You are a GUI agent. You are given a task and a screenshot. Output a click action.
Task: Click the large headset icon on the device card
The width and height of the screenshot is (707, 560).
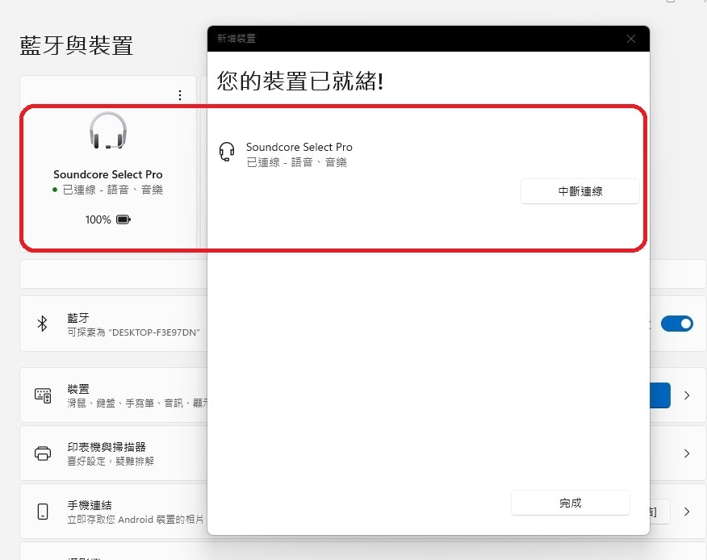(108, 131)
